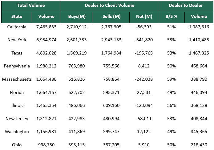Click the Net (M) column header
This screenshot has height=150, width=214.
click(144, 17)
